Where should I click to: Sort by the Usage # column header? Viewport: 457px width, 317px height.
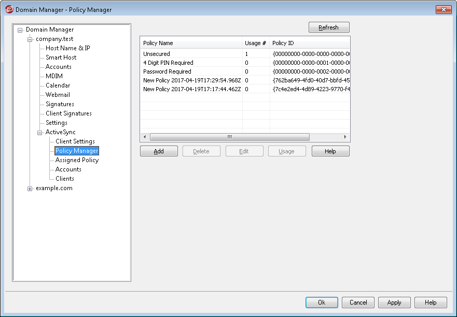pos(256,43)
